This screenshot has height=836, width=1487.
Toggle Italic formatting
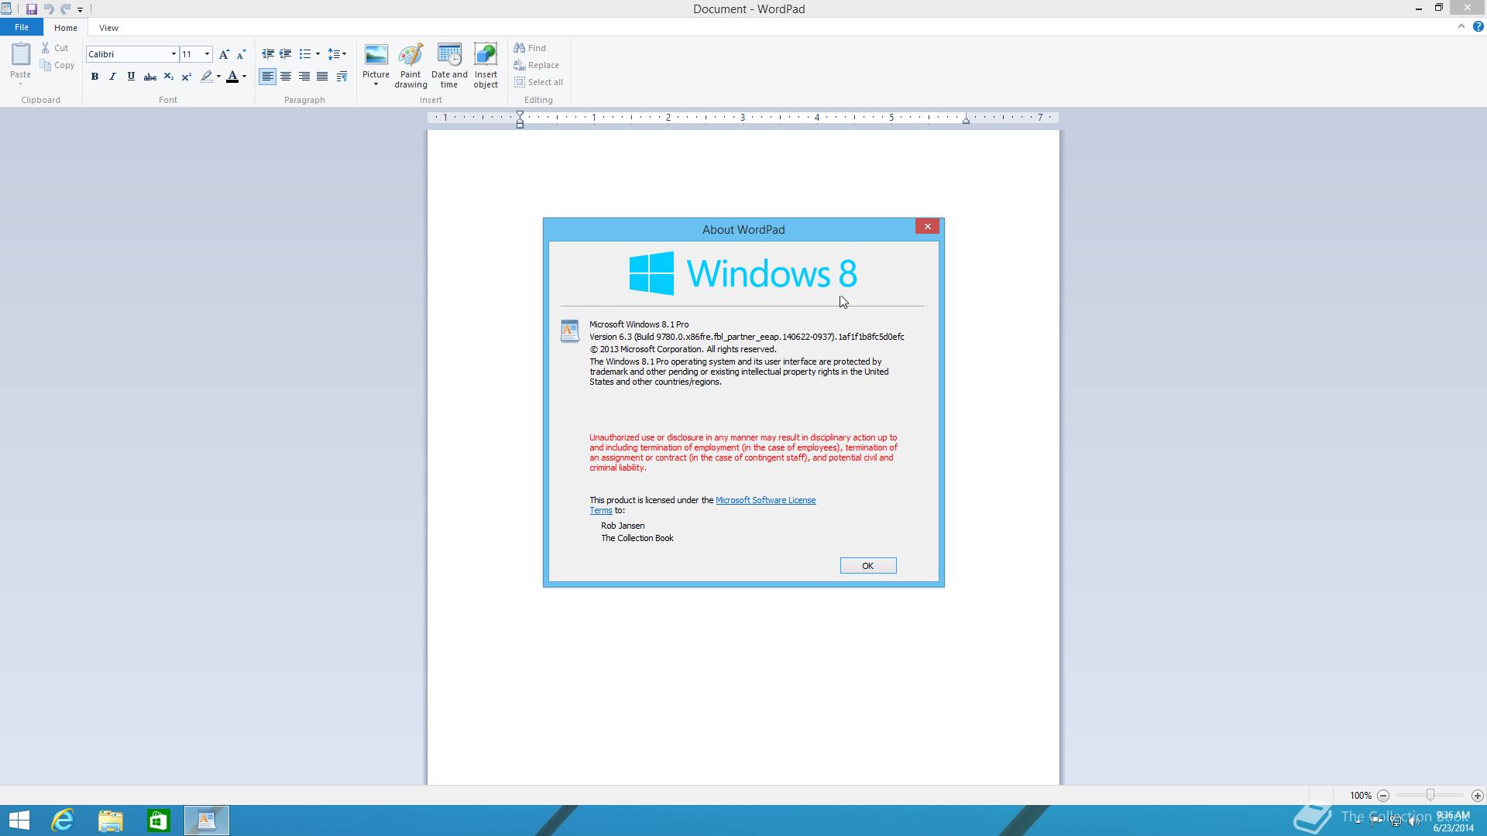coord(113,77)
